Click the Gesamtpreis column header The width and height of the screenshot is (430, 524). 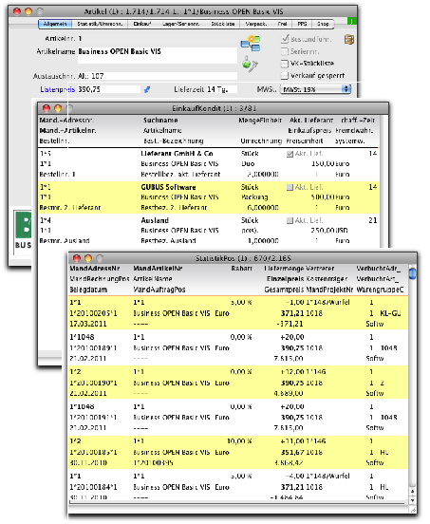coord(284,290)
